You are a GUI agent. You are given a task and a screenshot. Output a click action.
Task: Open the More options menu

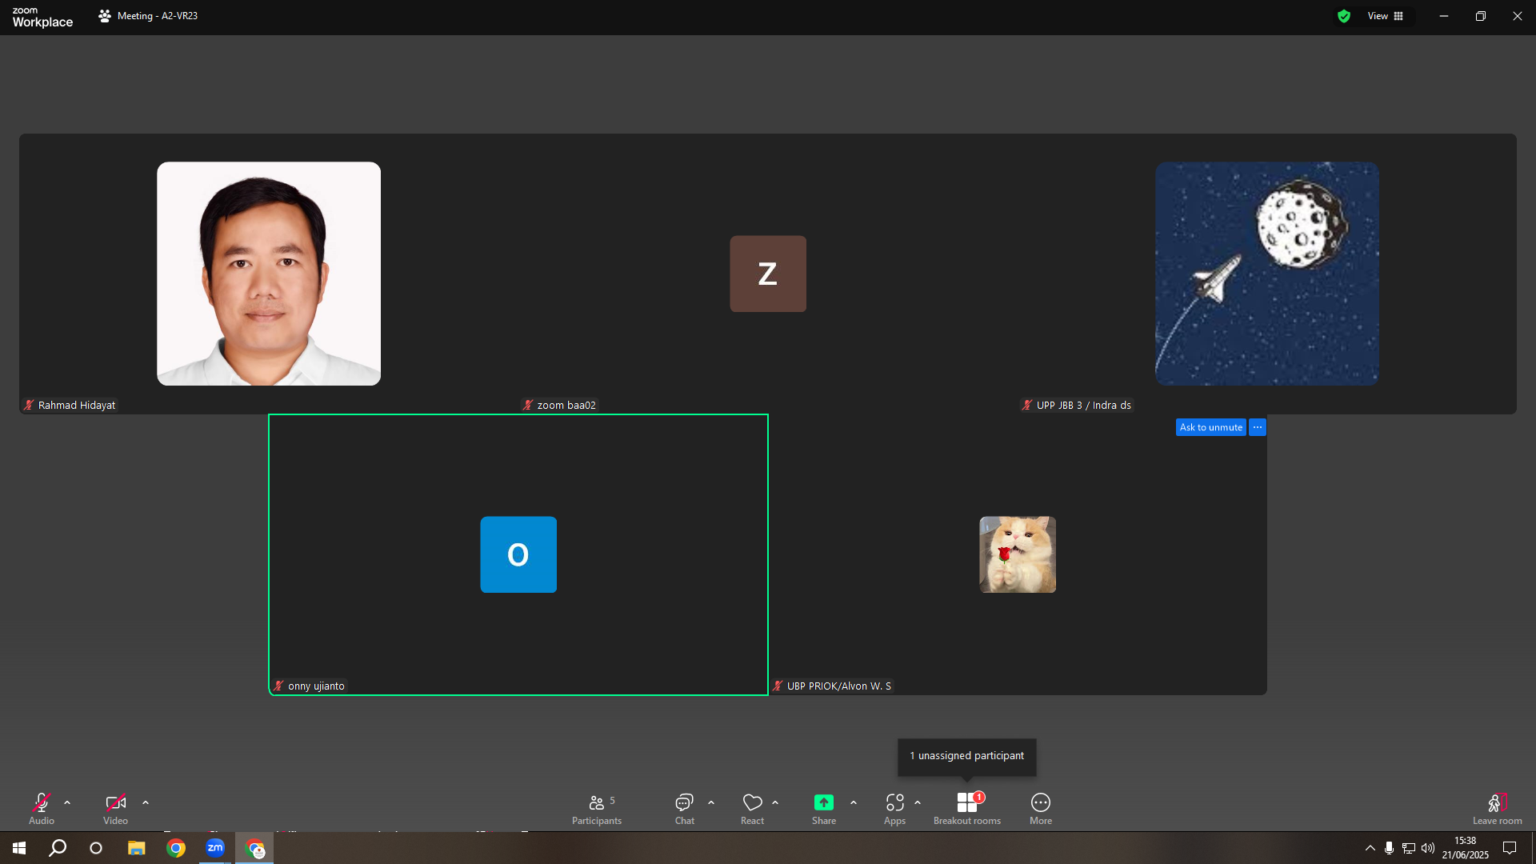point(1041,808)
